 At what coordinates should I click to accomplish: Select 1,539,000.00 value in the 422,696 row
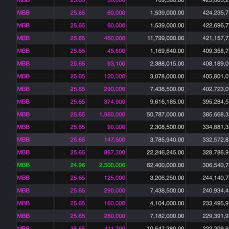(167, 26)
